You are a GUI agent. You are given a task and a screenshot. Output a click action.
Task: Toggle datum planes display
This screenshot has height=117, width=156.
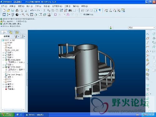(x=106, y=10)
